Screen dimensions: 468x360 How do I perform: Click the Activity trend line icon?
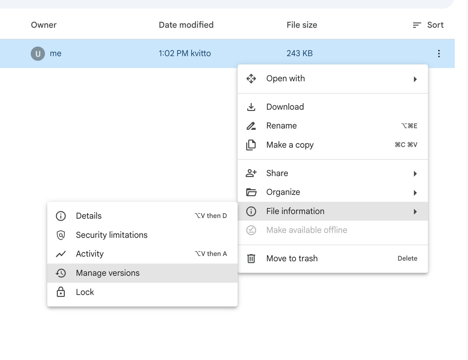click(x=61, y=254)
